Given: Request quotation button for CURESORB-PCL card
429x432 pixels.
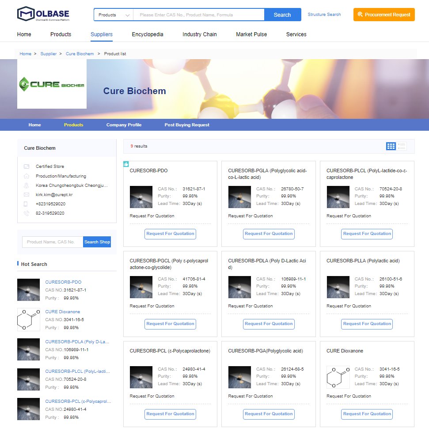Looking at the screenshot, I should 170,414.
